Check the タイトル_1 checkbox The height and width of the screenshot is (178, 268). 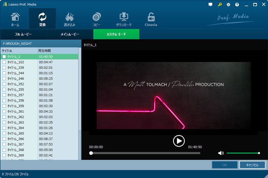(x=4, y=57)
